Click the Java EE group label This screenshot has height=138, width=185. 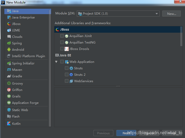click(x=65, y=55)
